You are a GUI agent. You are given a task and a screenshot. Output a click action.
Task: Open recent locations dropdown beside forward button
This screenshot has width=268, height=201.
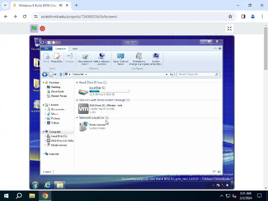click(x=55, y=75)
